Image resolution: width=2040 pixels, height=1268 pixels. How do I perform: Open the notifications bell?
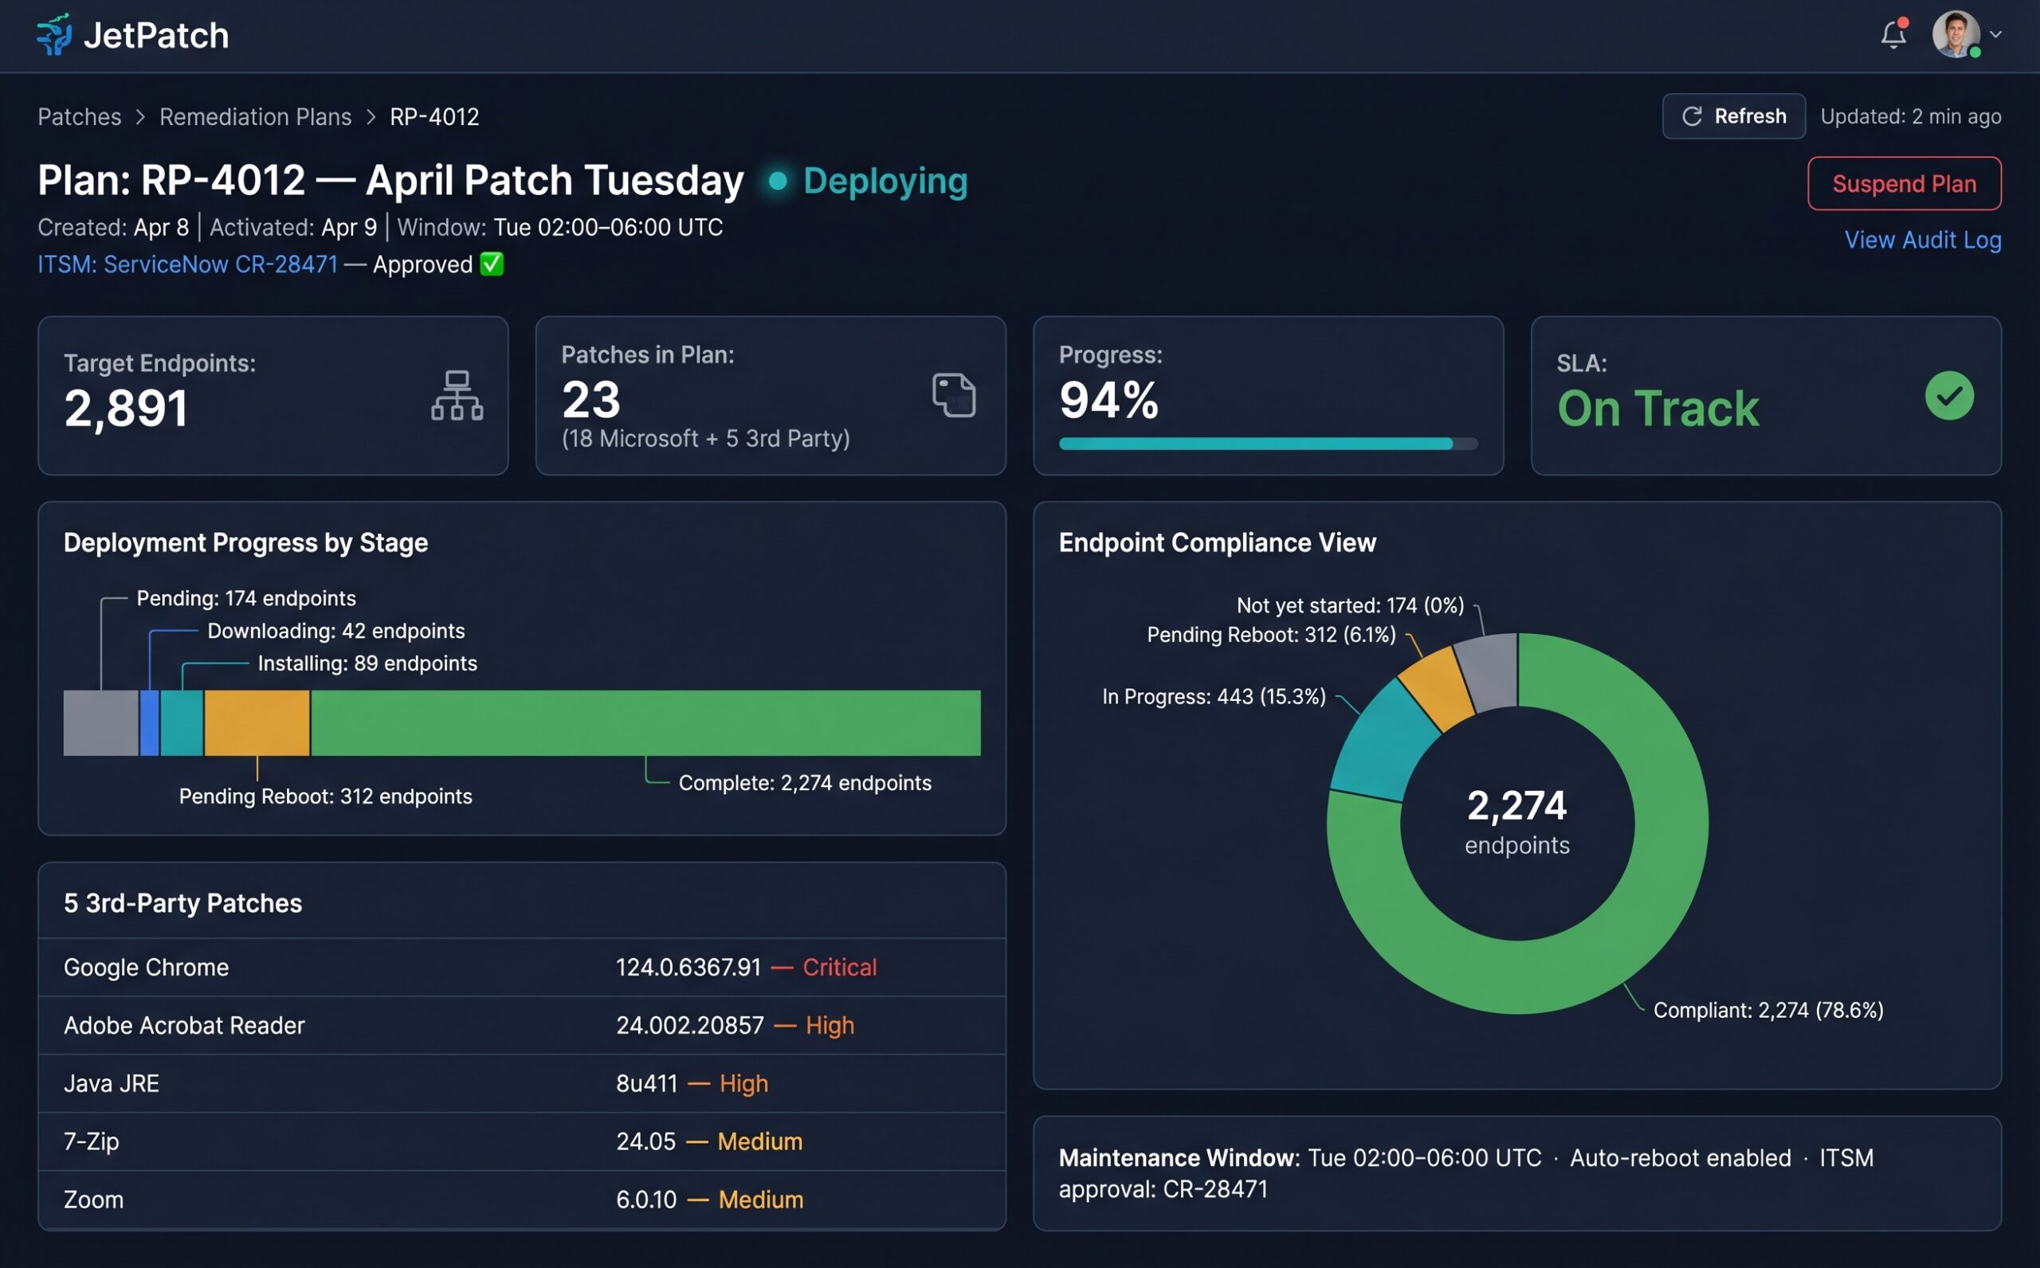coord(1894,34)
